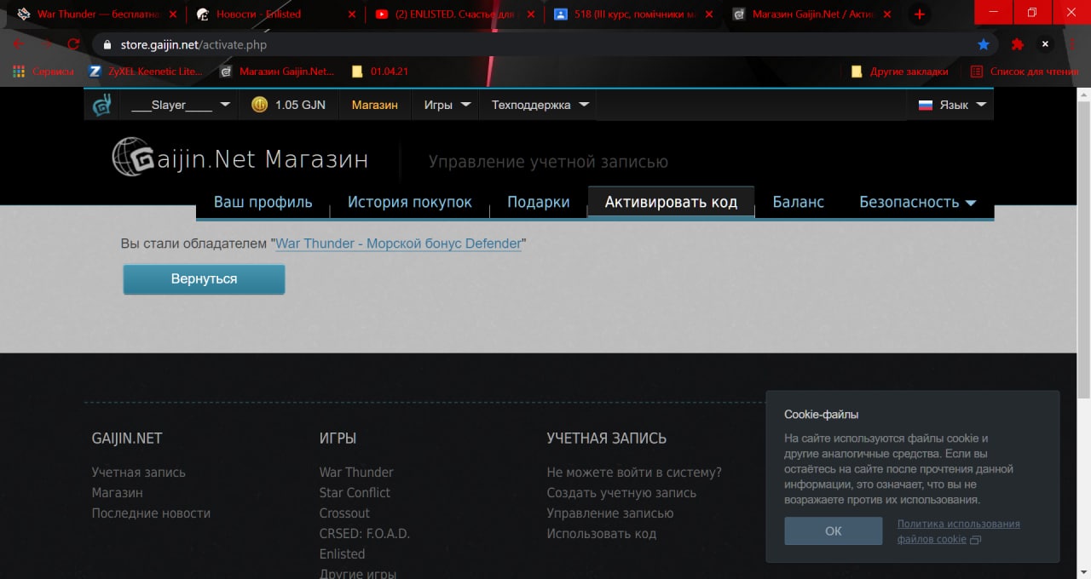
Task: Close the YouTube ENLISTED tab
Action: [x=531, y=14]
